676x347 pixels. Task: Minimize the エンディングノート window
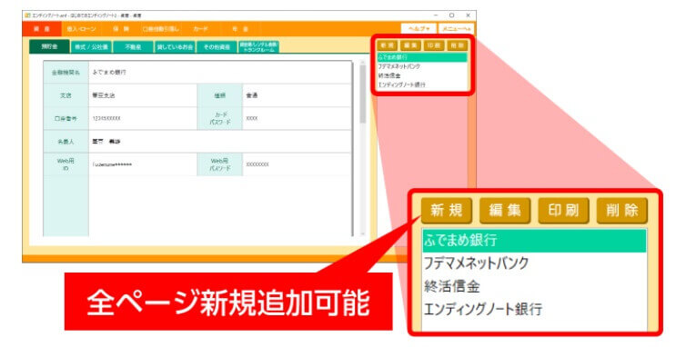pos(437,15)
